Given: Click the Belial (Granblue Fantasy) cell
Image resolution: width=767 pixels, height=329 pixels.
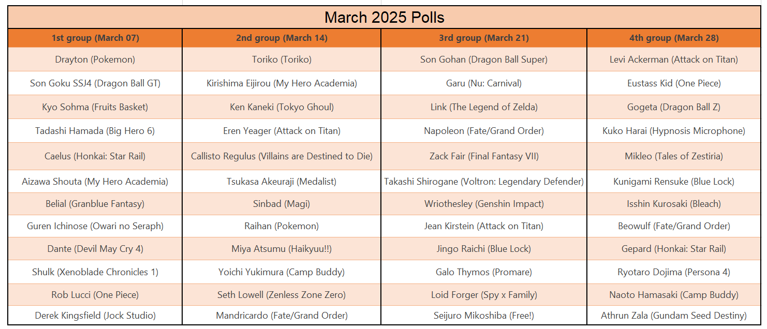Looking at the screenshot, I should (x=95, y=204).
